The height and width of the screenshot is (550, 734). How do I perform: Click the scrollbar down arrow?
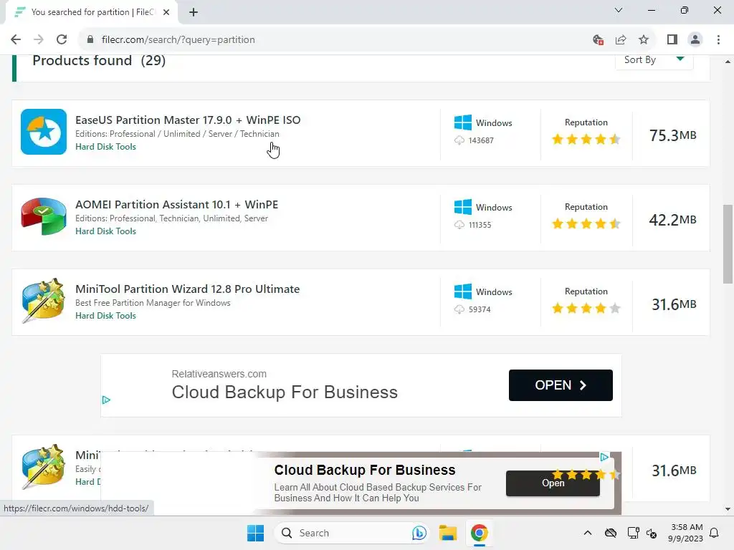(728, 509)
